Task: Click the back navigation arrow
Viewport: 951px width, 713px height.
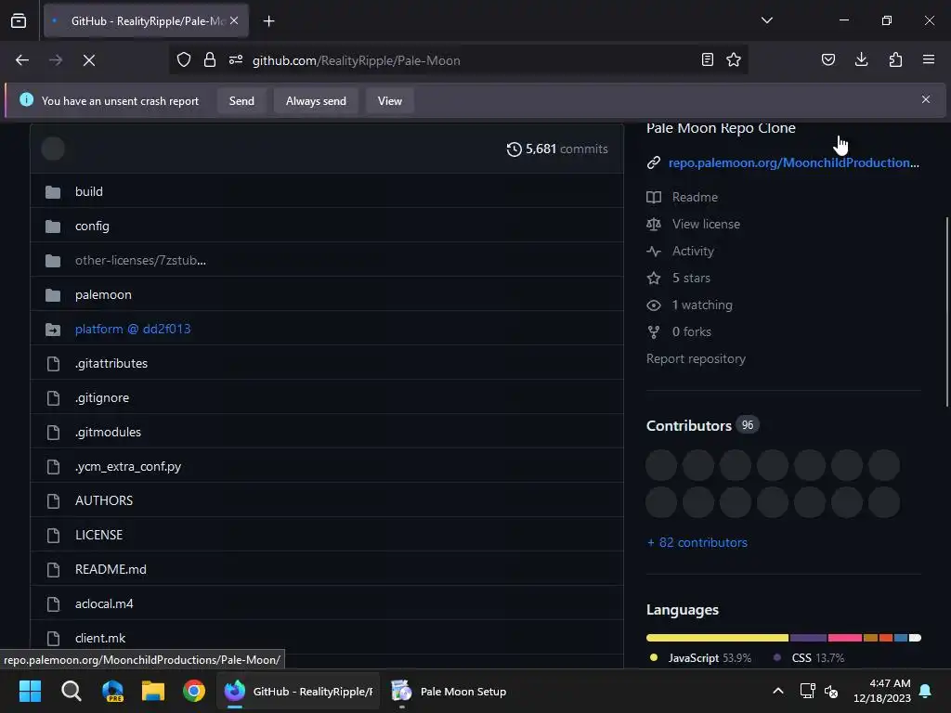Action: pos(22,60)
